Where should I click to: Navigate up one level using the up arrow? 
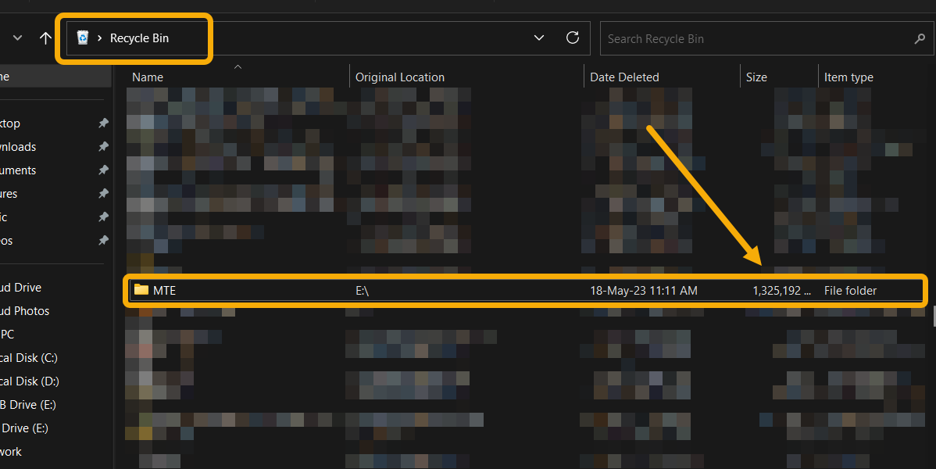pyautogui.click(x=45, y=38)
